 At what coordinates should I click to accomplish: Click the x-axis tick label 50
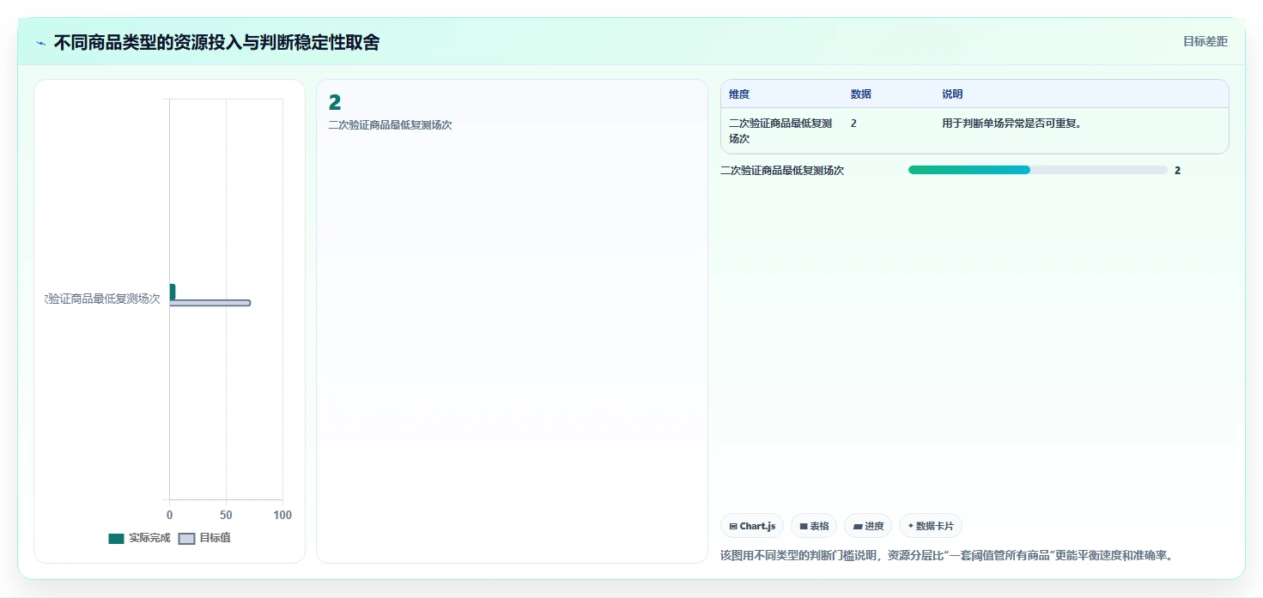pos(226,516)
